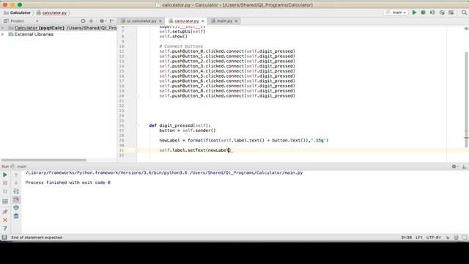Click Project panel horizontal scrollbar
The width and height of the screenshot is (469, 264).
pyautogui.click(x=44, y=160)
